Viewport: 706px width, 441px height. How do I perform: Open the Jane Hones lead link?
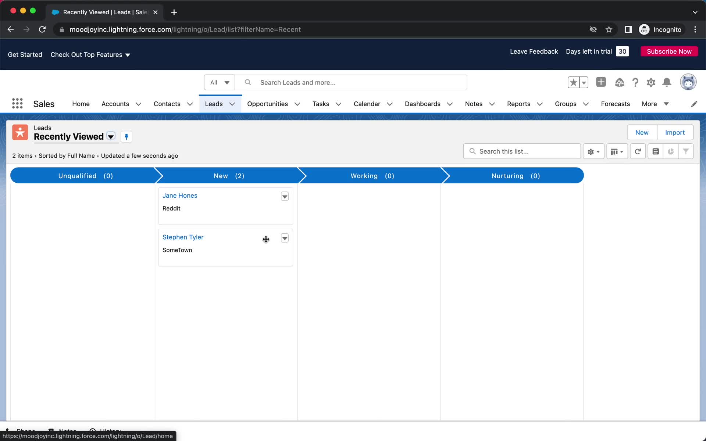180,196
